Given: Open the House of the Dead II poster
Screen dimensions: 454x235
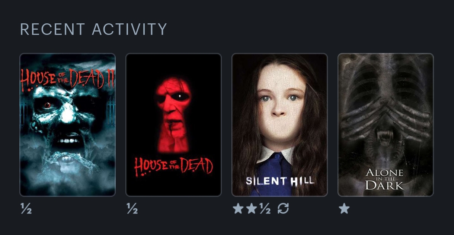Looking at the screenshot, I should [x=68, y=125].
